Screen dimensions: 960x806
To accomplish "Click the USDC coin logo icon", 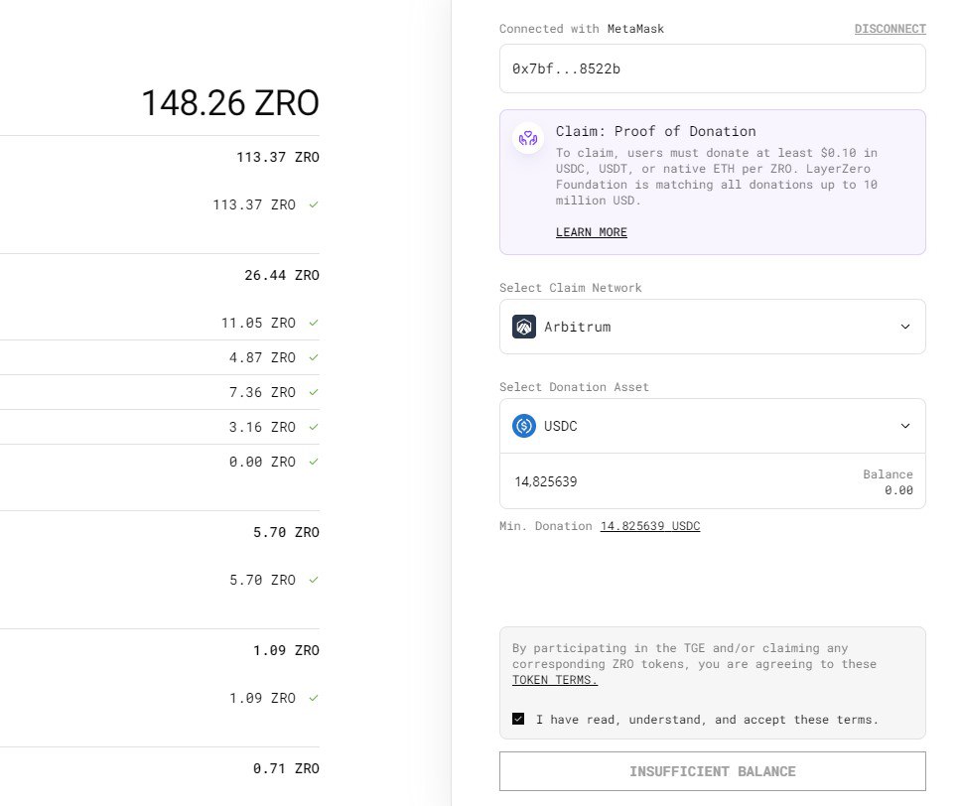I will (524, 426).
